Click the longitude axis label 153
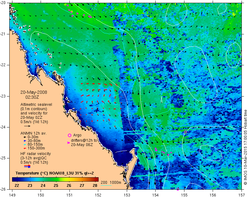Screen dimensions: 248x198 tap(127, 195)
